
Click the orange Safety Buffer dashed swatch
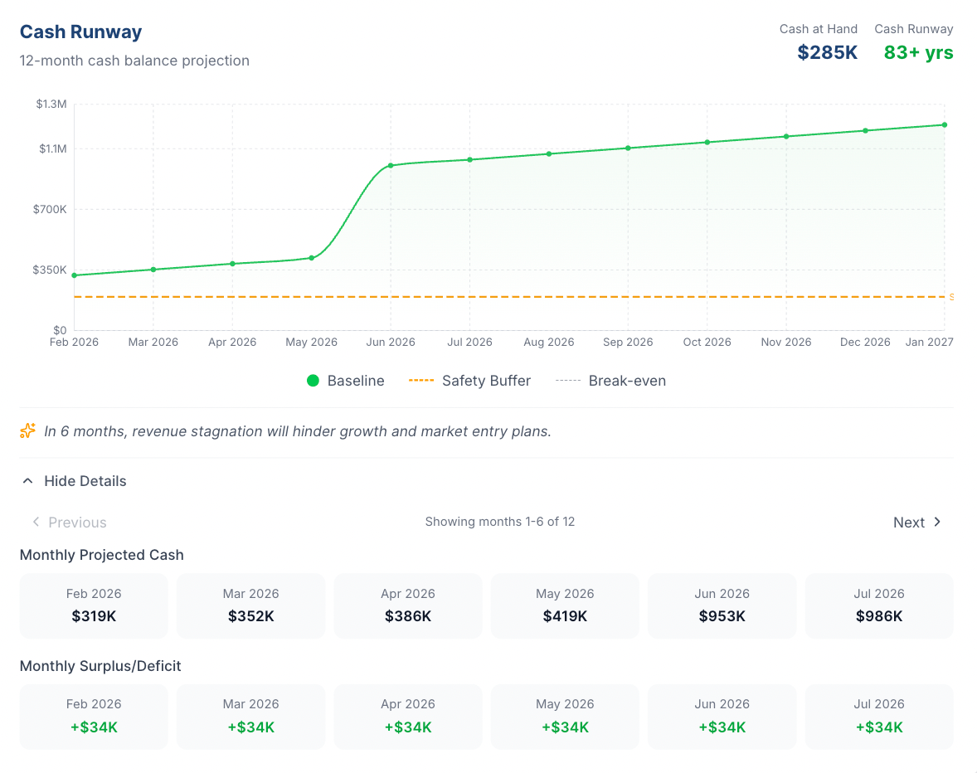click(x=421, y=381)
